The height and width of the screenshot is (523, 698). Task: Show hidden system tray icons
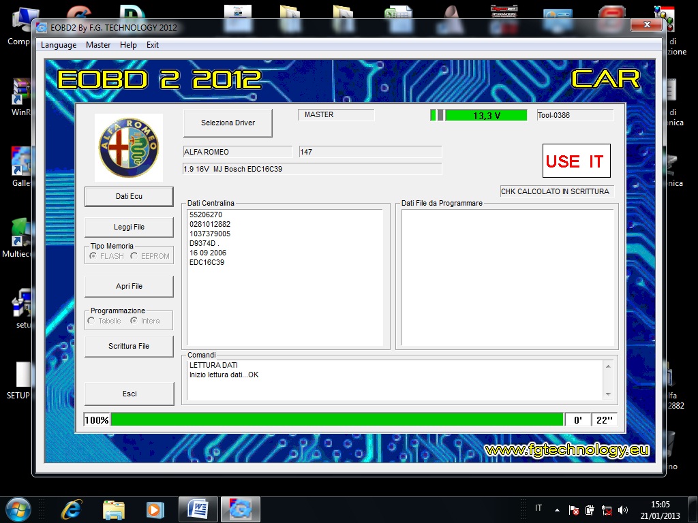tap(558, 510)
